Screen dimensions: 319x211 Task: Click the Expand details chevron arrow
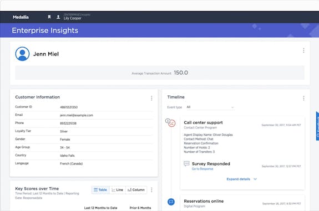click(255, 179)
